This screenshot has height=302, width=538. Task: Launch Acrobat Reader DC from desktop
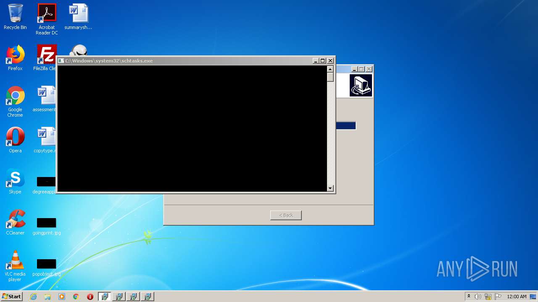pyautogui.click(x=47, y=19)
